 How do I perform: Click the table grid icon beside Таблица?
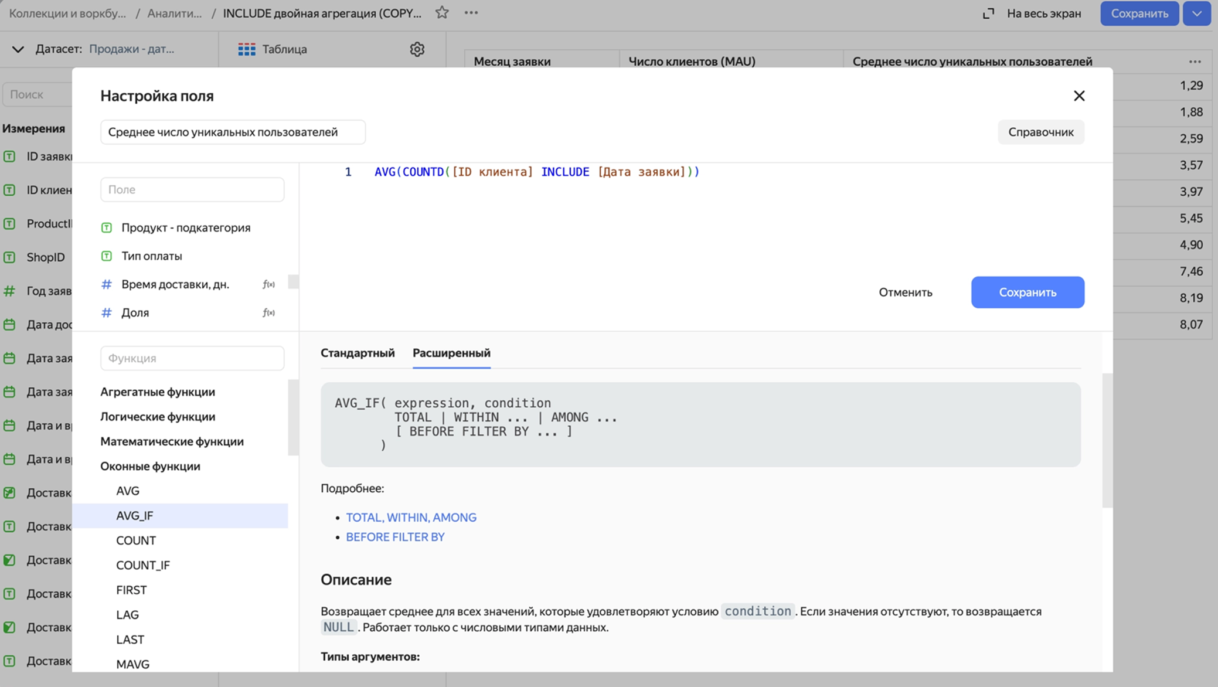(x=246, y=49)
